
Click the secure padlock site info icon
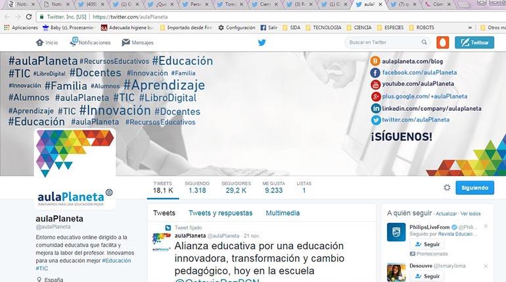point(41,17)
